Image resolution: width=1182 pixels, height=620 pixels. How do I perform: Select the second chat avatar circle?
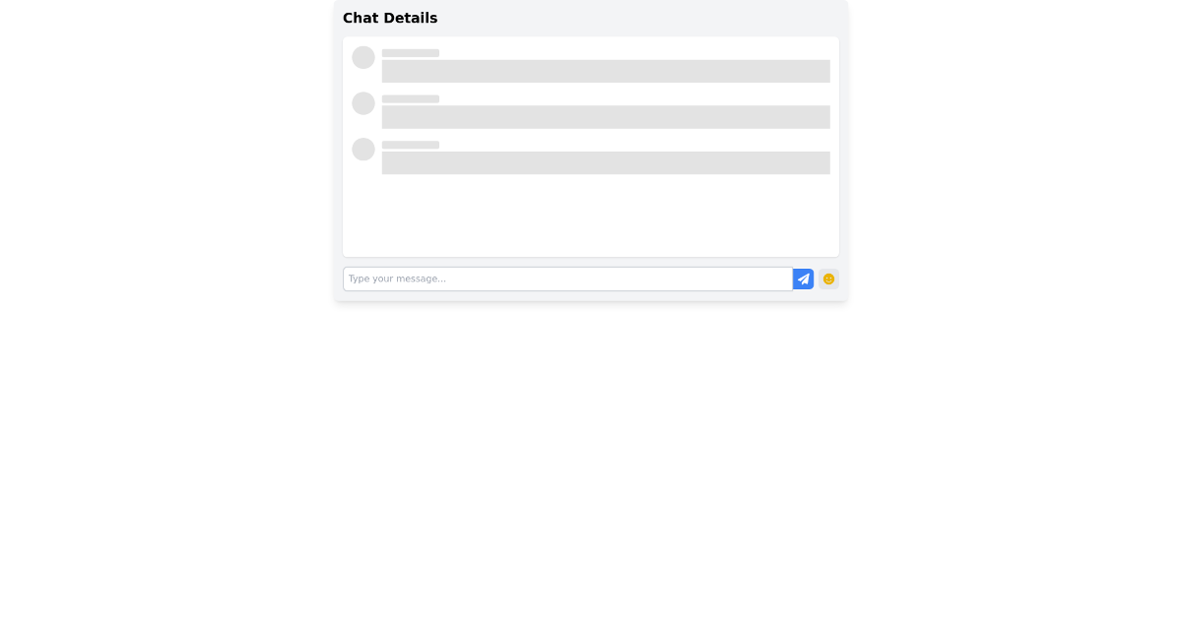[363, 103]
